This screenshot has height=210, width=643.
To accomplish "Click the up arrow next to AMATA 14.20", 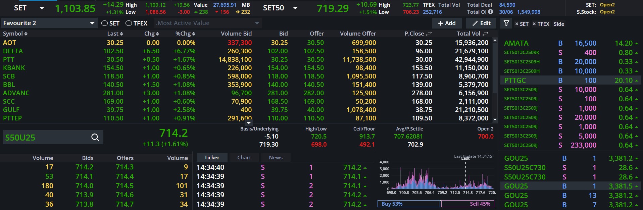I will 636,43.
